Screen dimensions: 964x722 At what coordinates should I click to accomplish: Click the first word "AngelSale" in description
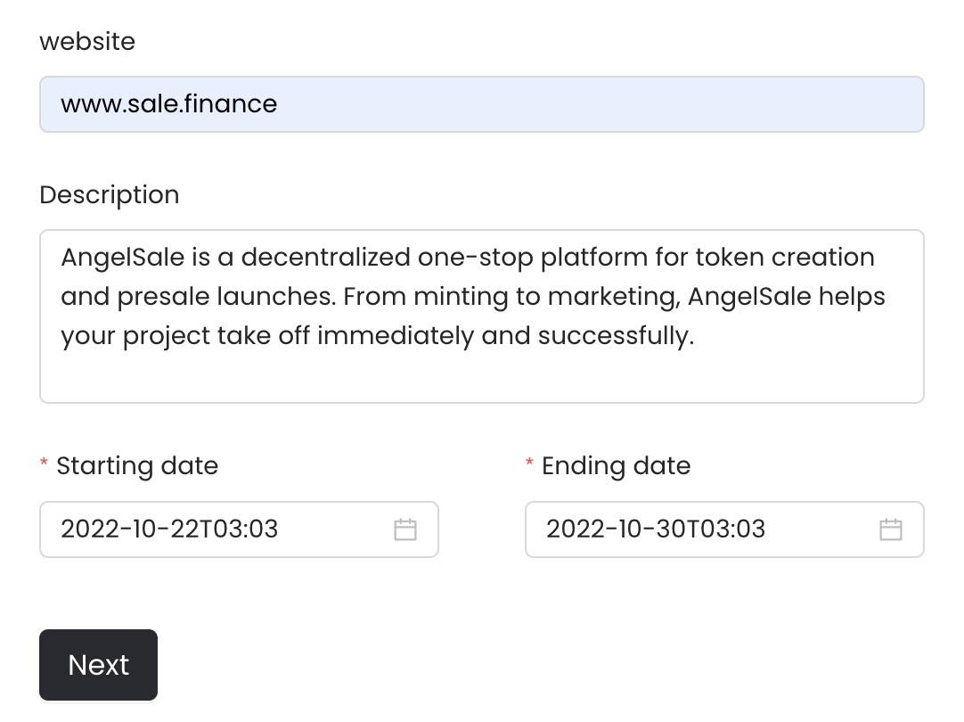(x=122, y=258)
